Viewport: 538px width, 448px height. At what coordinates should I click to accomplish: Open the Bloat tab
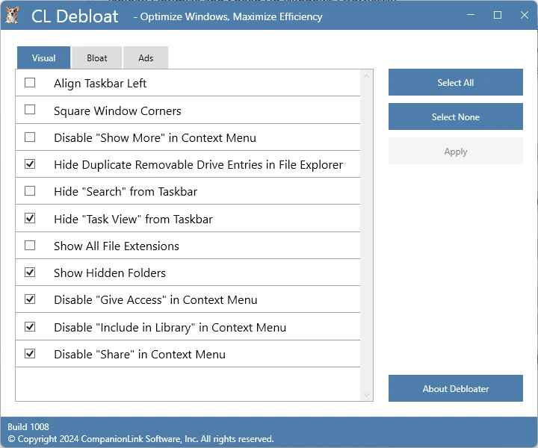(x=96, y=57)
